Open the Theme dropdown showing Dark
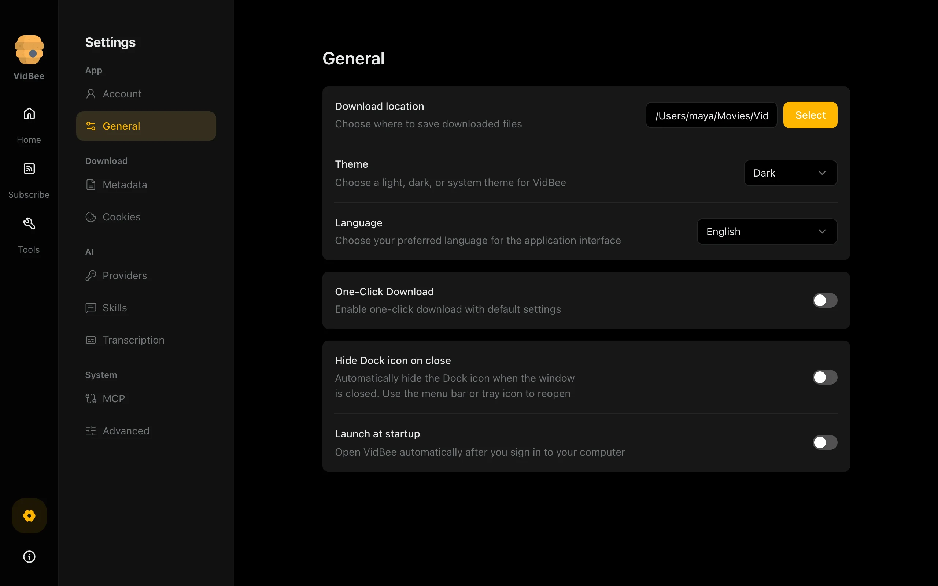The height and width of the screenshot is (586, 938). click(x=790, y=173)
